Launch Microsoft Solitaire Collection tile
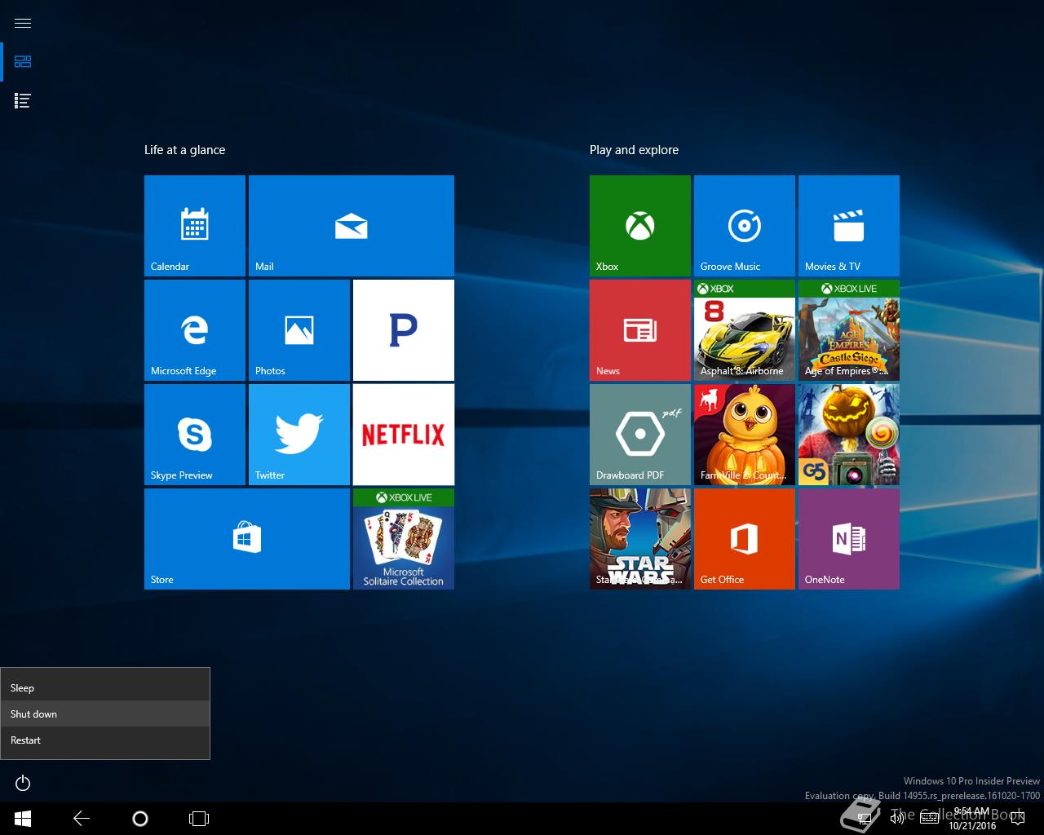The height and width of the screenshot is (835, 1044). 404,539
